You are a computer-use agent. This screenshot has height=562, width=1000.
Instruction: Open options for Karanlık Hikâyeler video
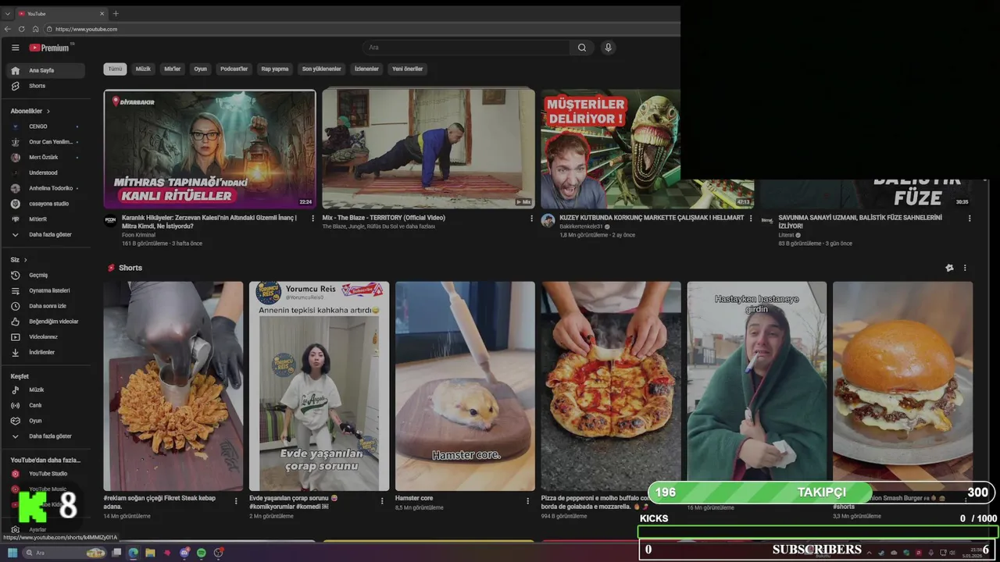tap(313, 219)
